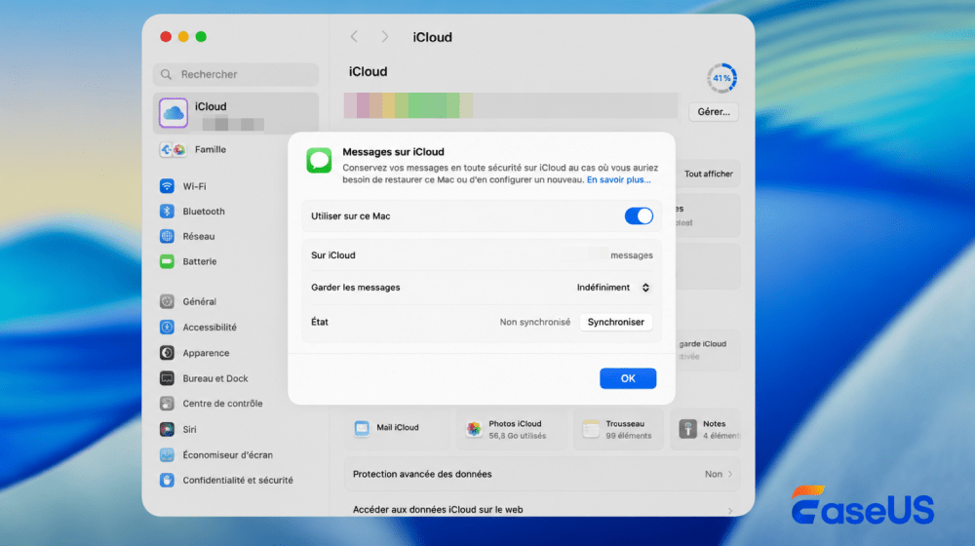Click the Messages sur iCloud heading
This screenshot has width=975, height=546.
[394, 152]
